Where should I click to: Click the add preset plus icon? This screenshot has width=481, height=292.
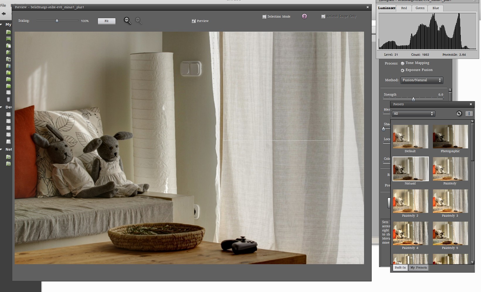[459, 113]
